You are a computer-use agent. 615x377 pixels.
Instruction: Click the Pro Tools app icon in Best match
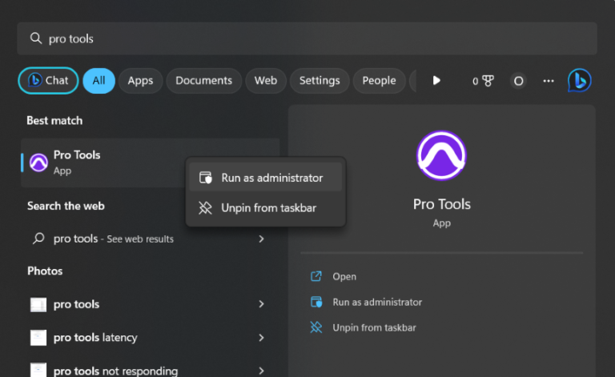click(x=38, y=162)
